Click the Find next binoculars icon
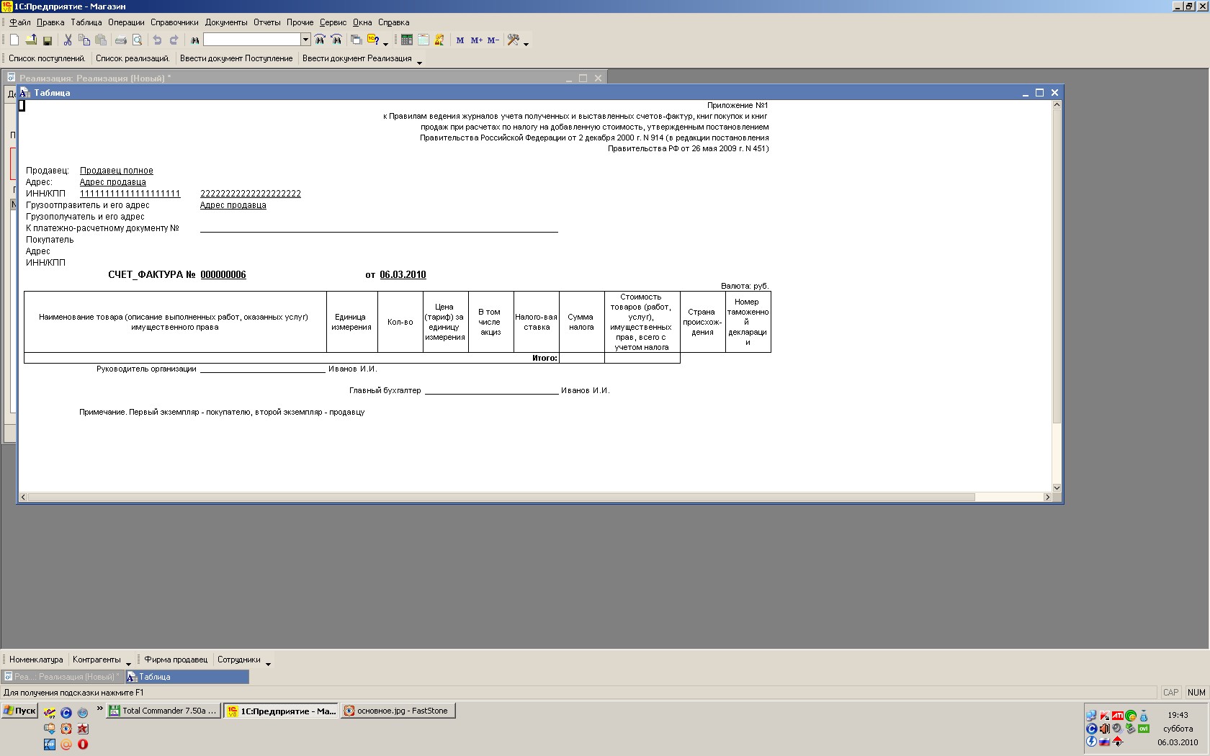Image resolution: width=1210 pixels, height=756 pixels. click(336, 40)
